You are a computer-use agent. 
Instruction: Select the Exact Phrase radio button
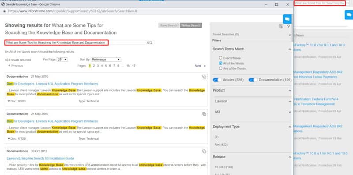tap(221, 58)
